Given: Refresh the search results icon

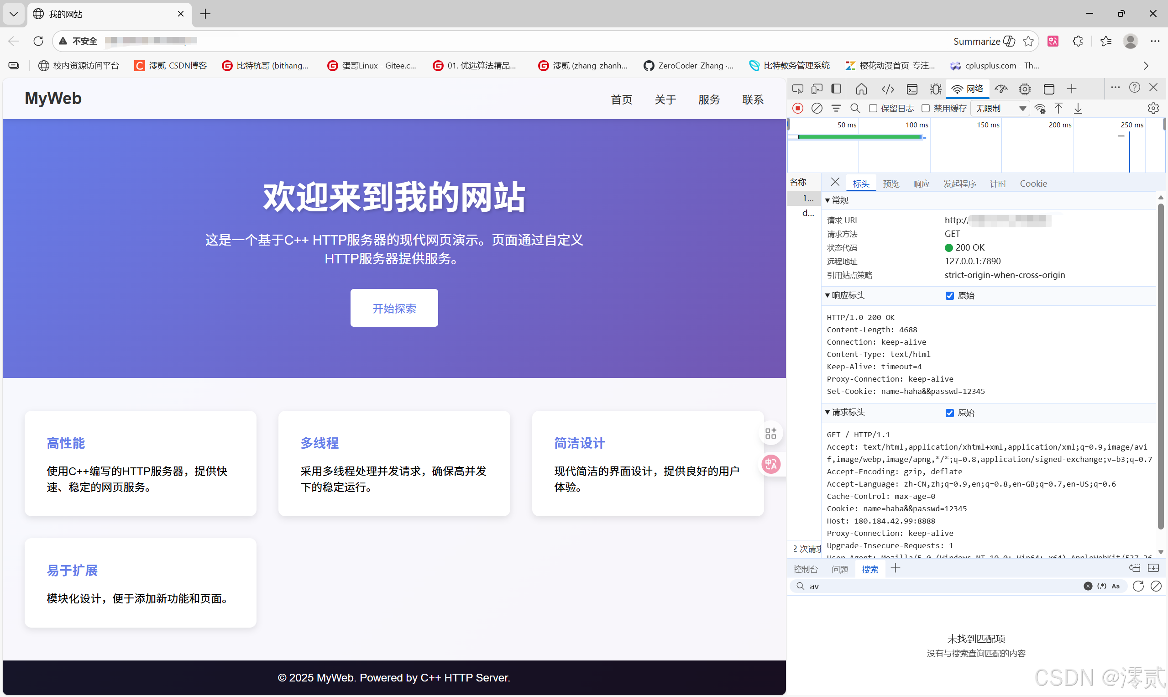Looking at the screenshot, I should [1137, 586].
